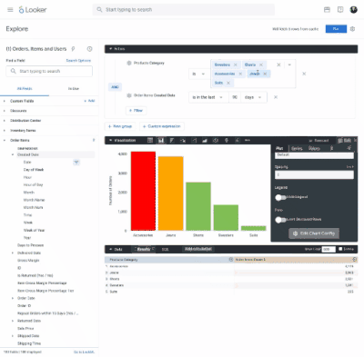Open Search Options link
The image size is (364, 357).
(x=78, y=61)
